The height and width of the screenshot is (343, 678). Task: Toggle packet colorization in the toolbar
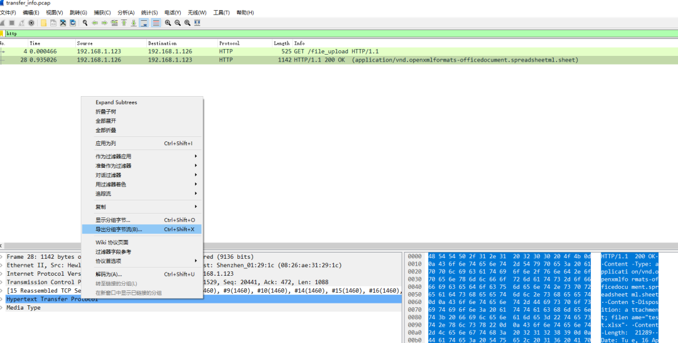(155, 23)
